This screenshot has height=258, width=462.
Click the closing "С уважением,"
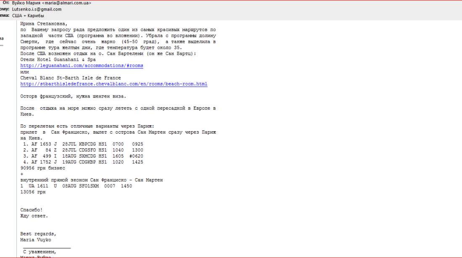[x=39, y=252]
